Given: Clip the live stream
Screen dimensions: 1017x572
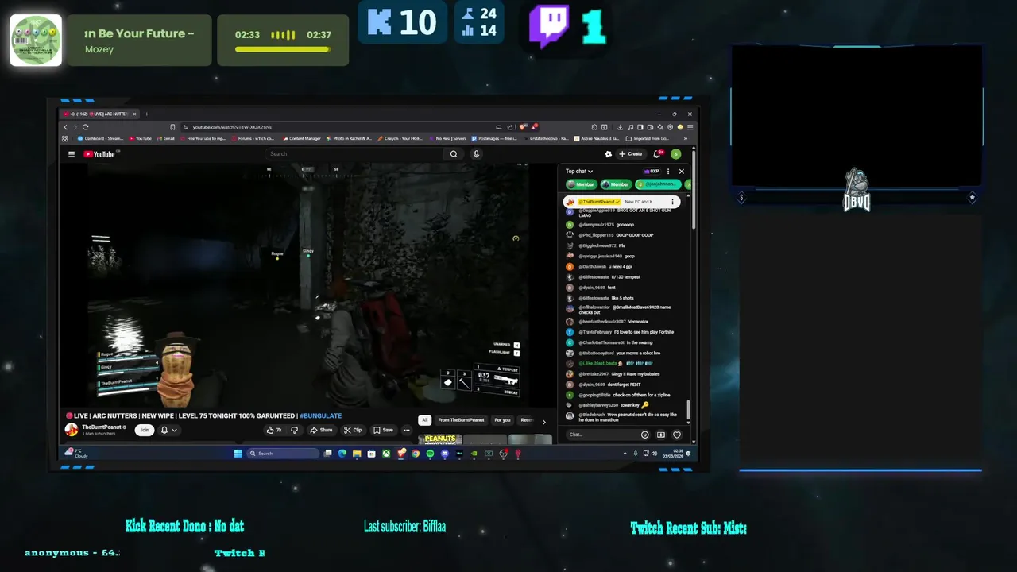Looking at the screenshot, I should click(x=353, y=430).
